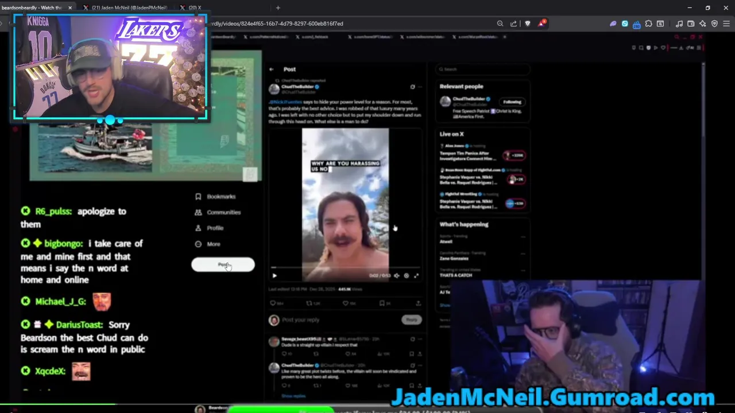Toggle the Following button for ChudTheBuilder
The width and height of the screenshot is (735, 413).
(512, 102)
